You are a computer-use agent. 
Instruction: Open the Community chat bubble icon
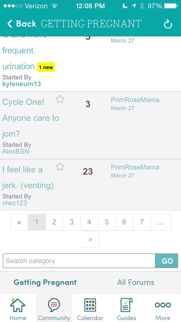[x=54, y=305]
